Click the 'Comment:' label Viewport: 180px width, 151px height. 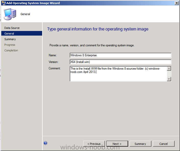coord(55,68)
